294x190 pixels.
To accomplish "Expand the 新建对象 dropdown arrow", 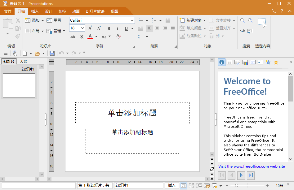I will point(205,20).
